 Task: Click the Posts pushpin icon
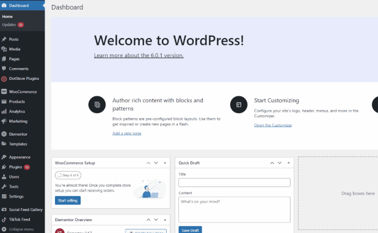coord(4,39)
